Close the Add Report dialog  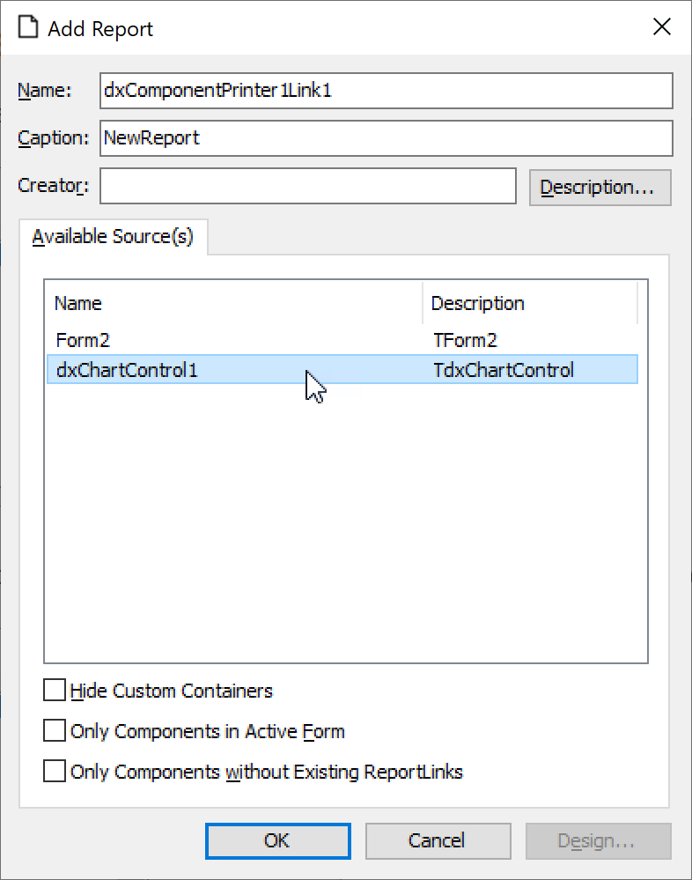661,27
